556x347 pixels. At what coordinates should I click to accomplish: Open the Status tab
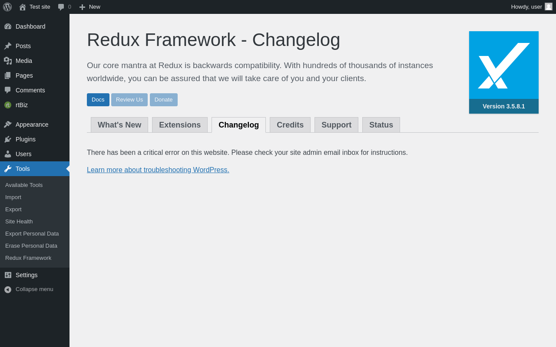pos(381,125)
